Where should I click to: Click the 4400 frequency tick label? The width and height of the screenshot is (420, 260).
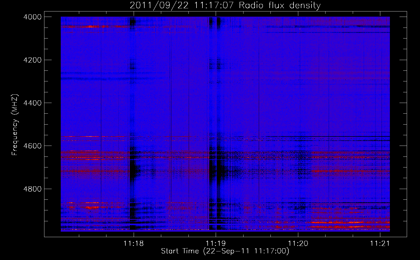32,103
